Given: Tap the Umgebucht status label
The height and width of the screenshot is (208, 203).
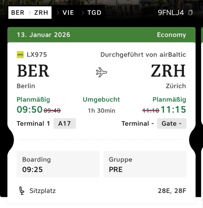Looking at the screenshot, I should pyautogui.click(x=101, y=99).
